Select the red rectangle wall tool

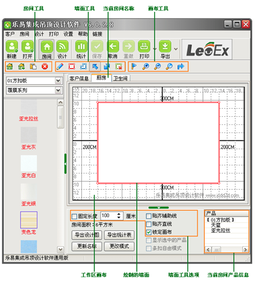click(x=72, y=67)
